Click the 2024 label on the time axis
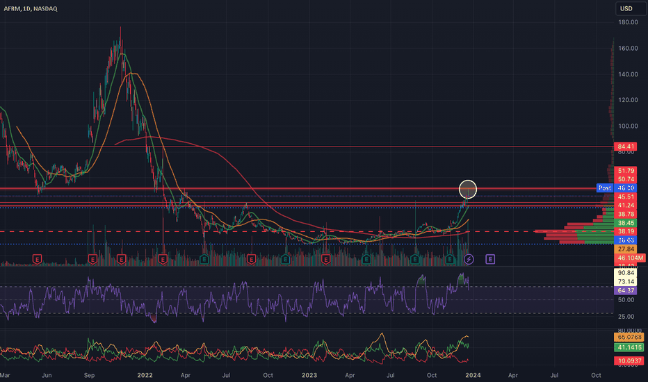 [x=473, y=375]
